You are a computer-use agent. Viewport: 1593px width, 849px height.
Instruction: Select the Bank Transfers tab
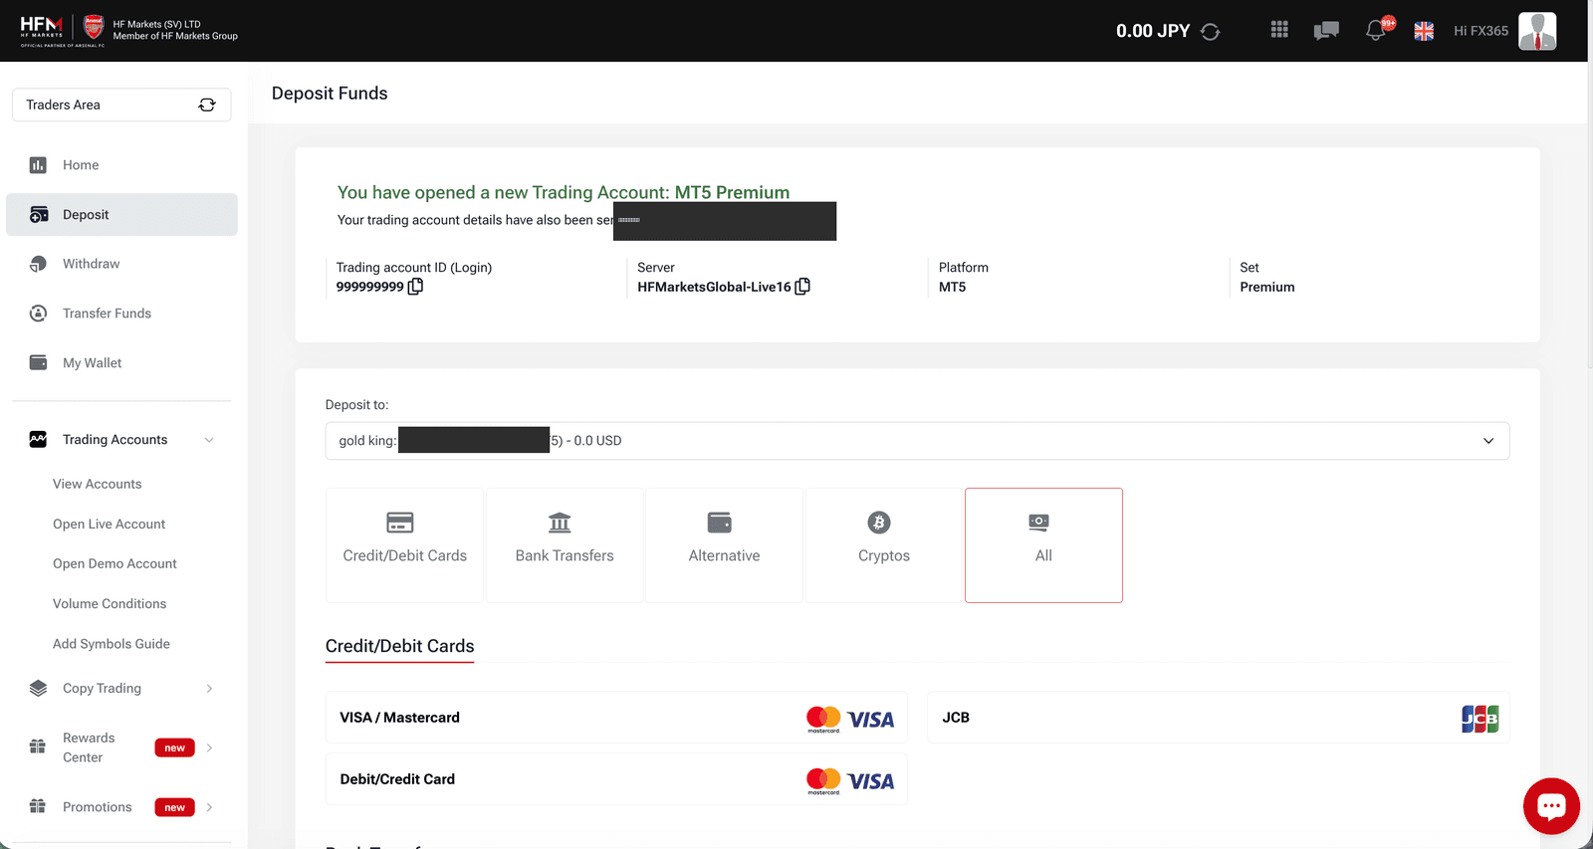coord(565,545)
